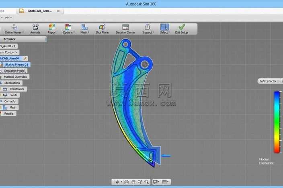Click the Browser panel header

click(x=23, y=39)
